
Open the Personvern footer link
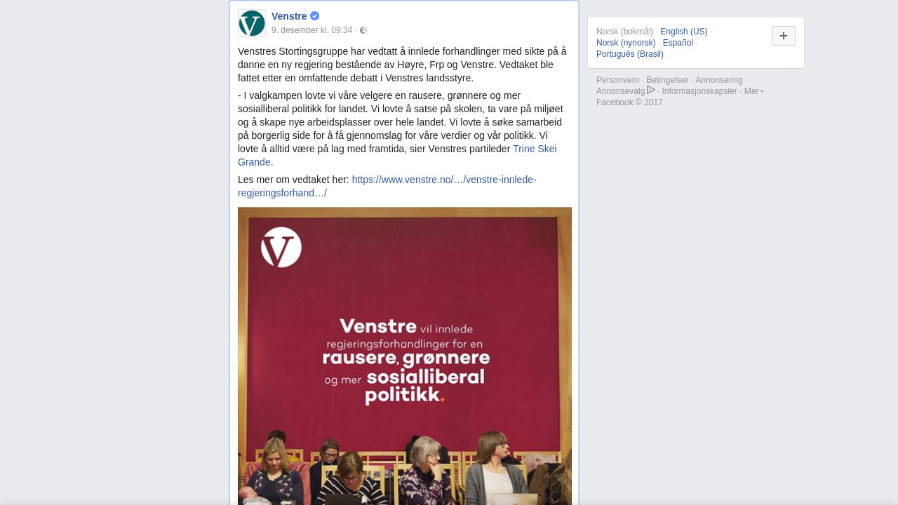tap(617, 80)
